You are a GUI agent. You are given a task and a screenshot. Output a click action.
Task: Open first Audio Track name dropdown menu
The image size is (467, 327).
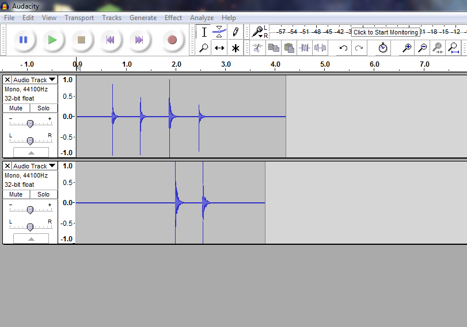click(35, 80)
